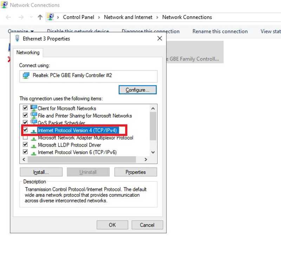The image size is (281, 269).
Task: Navigate to Network and Internet breadcrumb
Action: [128, 17]
